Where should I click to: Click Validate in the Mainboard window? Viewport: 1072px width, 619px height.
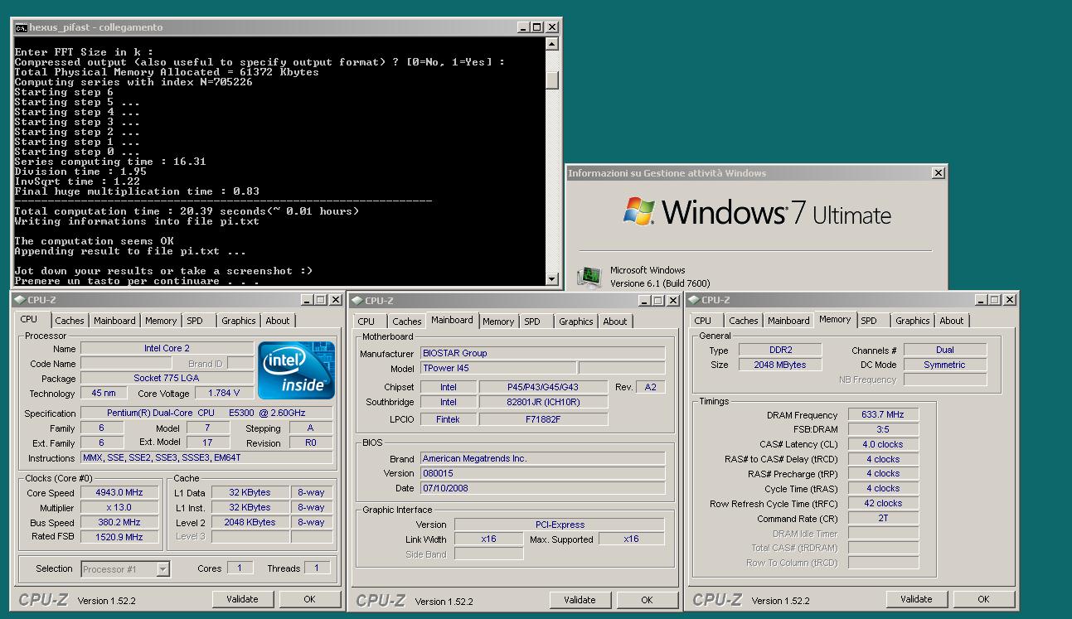tap(580, 600)
